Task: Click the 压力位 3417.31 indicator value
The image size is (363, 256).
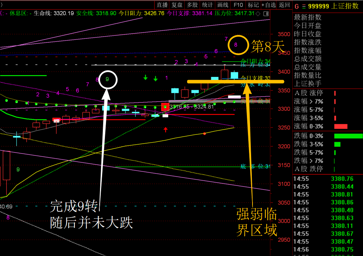Action: [x=235, y=13]
